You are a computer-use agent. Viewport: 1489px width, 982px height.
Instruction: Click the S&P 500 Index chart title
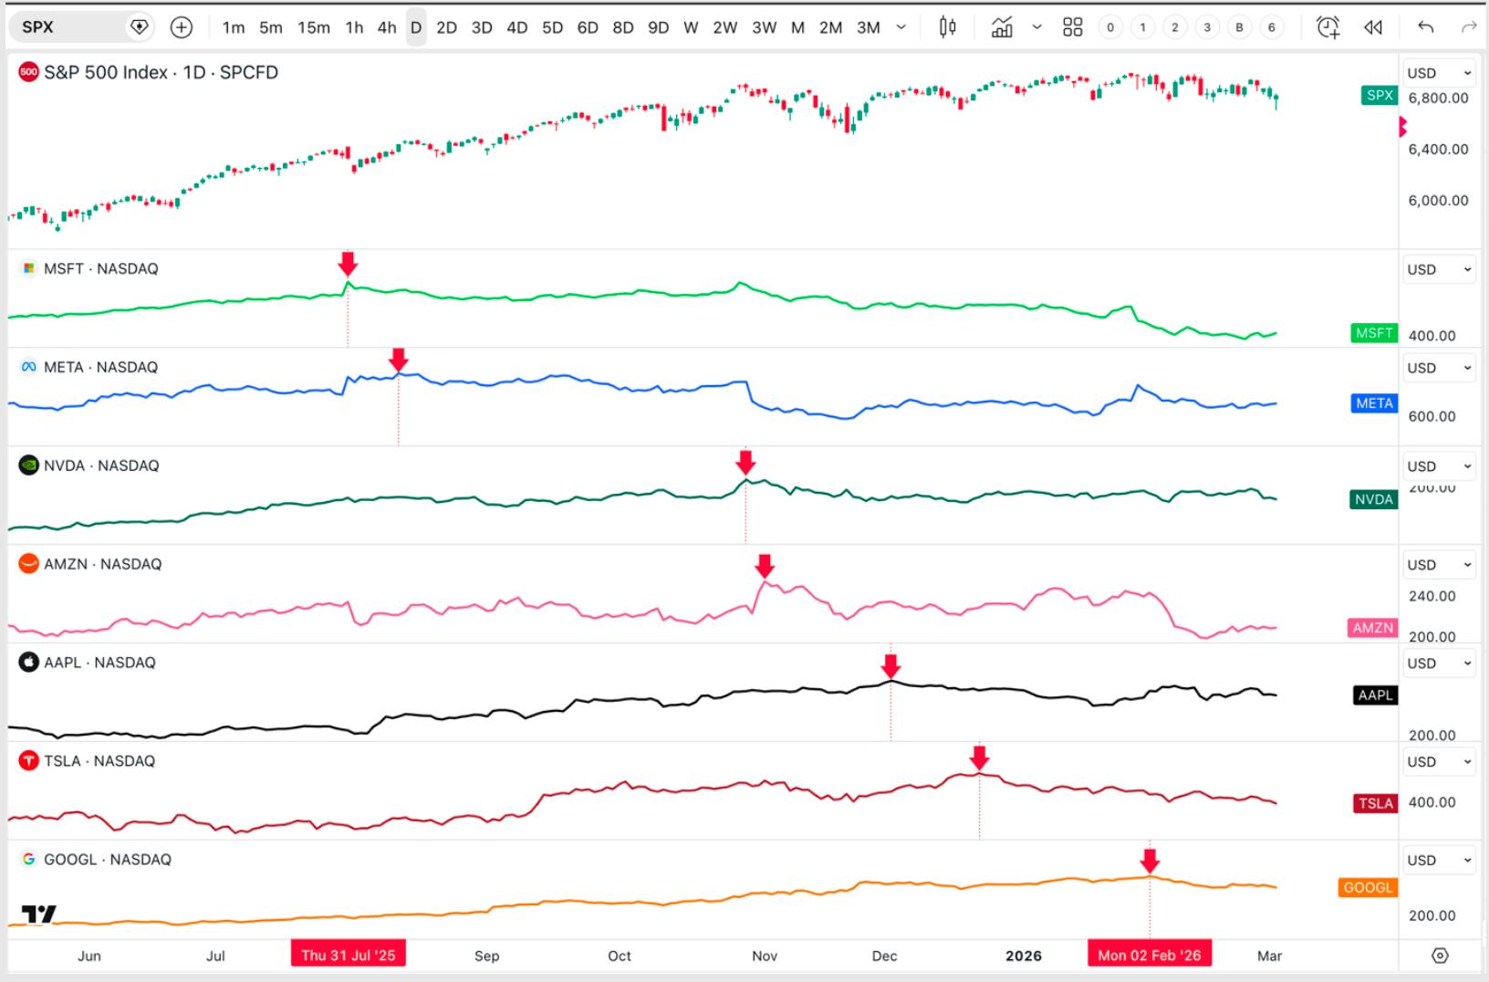(x=161, y=72)
